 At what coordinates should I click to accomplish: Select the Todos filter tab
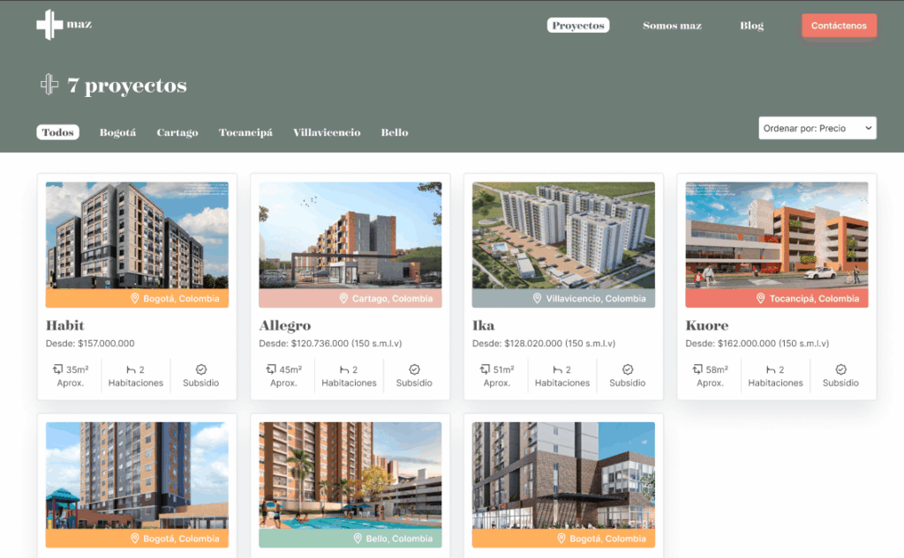[57, 132]
